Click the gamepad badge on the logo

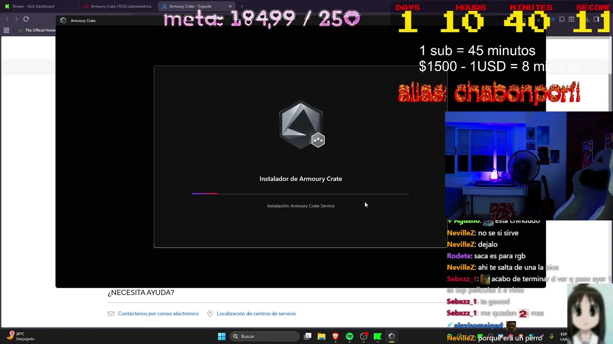click(318, 140)
